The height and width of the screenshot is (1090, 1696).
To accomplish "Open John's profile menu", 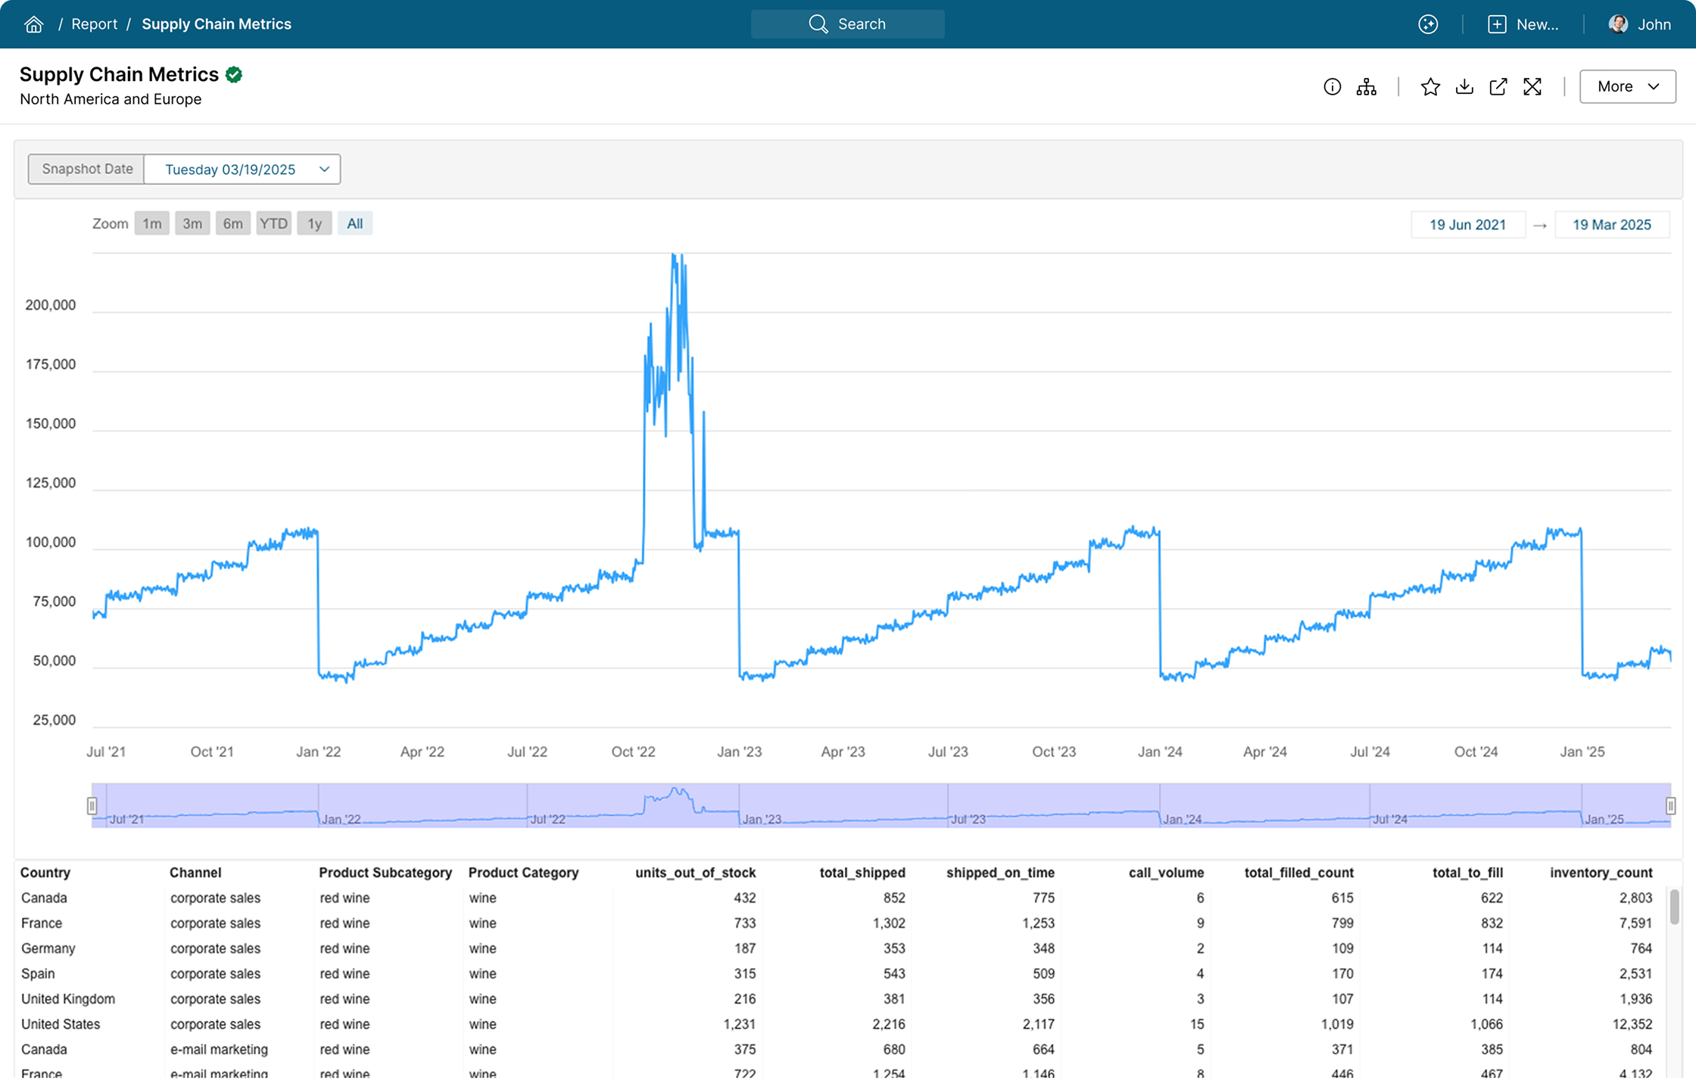I will point(1641,23).
